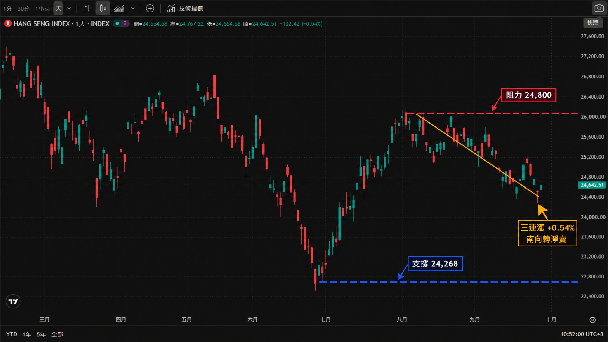This screenshot has height=342, width=608.
Task: Click the 10:52:00 UTC+8 timezone clock
Action: click(582, 334)
